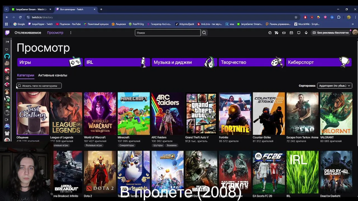The height and width of the screenshot is (201, 358).
Task: Open the Chrome apps grid icon
Action: coord(6,24)
